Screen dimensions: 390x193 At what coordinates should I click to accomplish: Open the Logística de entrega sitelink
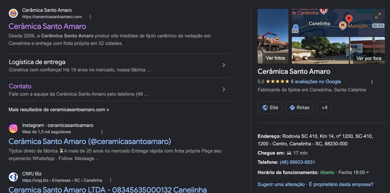[37, 62]
